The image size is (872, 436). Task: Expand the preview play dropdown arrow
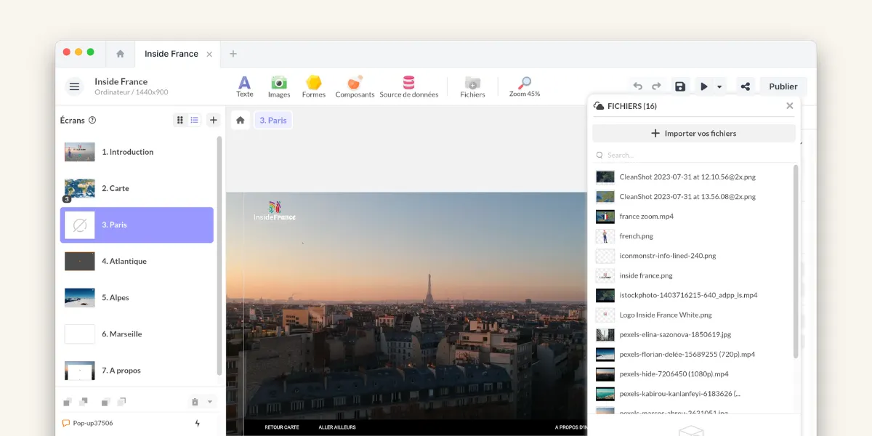pos(719,86)
